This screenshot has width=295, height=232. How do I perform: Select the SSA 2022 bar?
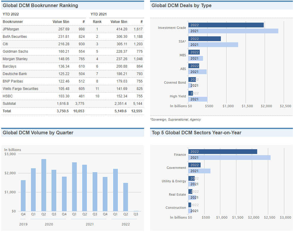205,39
